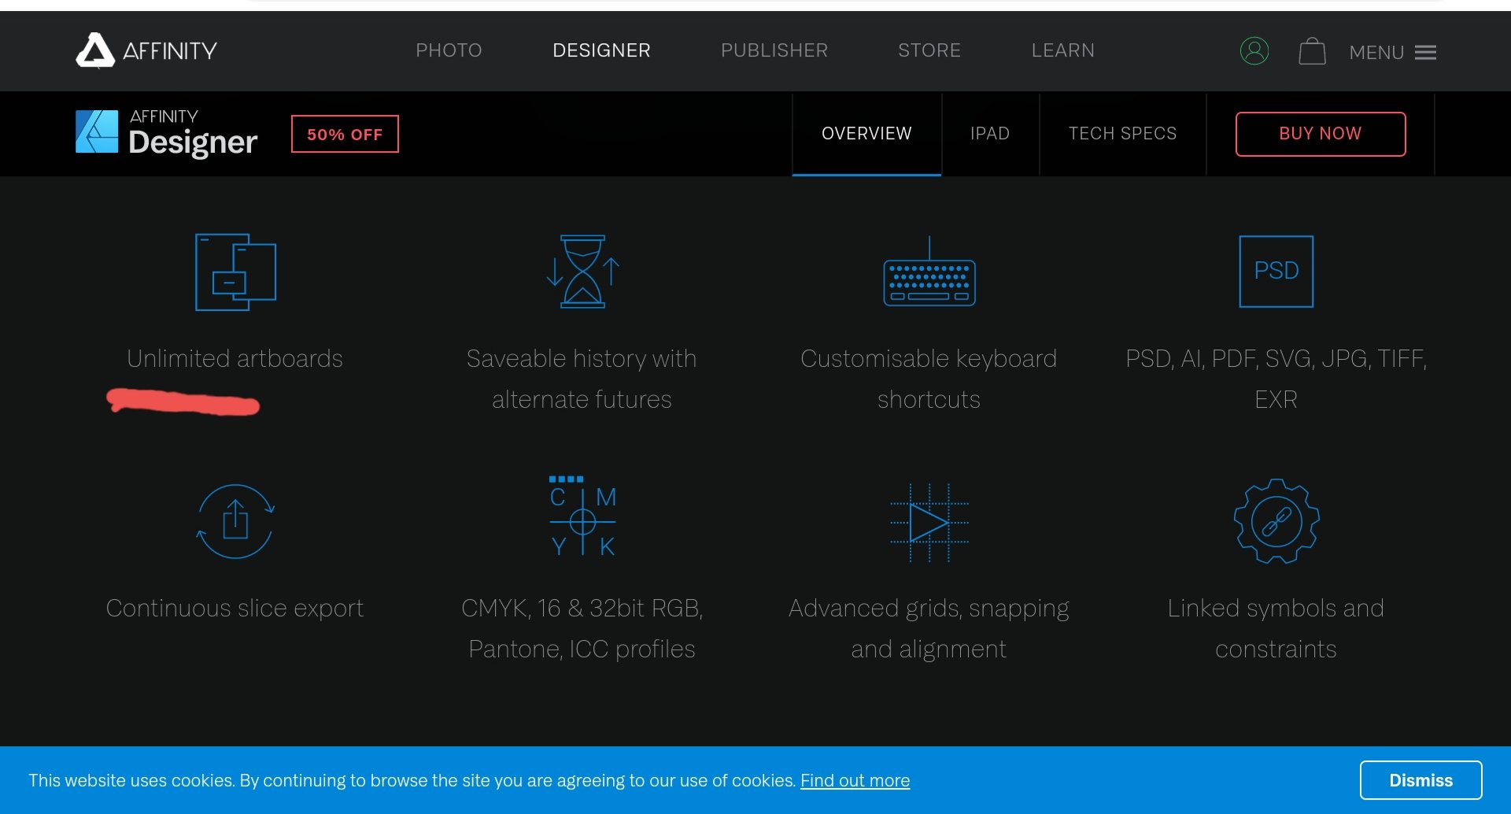Click the CMYK color profile icon

click(582, 516)
